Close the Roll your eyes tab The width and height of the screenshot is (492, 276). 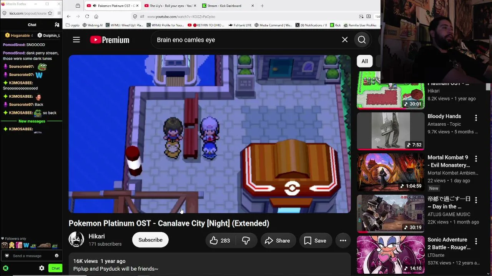(x=195, y=6)
